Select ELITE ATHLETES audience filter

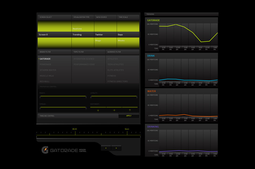pyautogui.click(x=116, y=70)
